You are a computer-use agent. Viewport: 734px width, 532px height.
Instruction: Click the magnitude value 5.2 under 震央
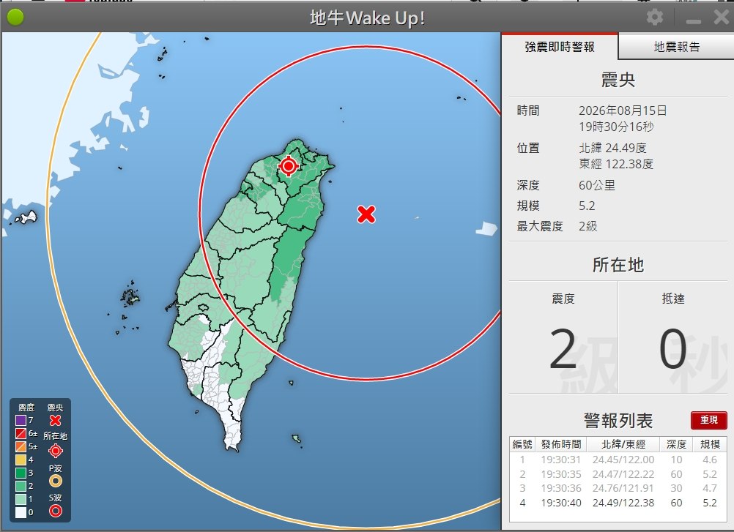pyautogui.click(x=587, y=206)
